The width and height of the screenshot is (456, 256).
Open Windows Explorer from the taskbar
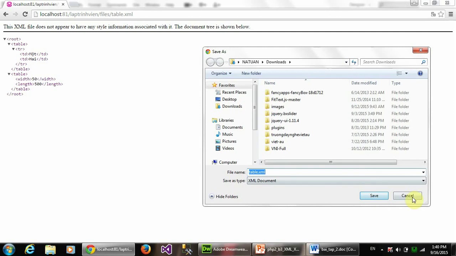50,249
